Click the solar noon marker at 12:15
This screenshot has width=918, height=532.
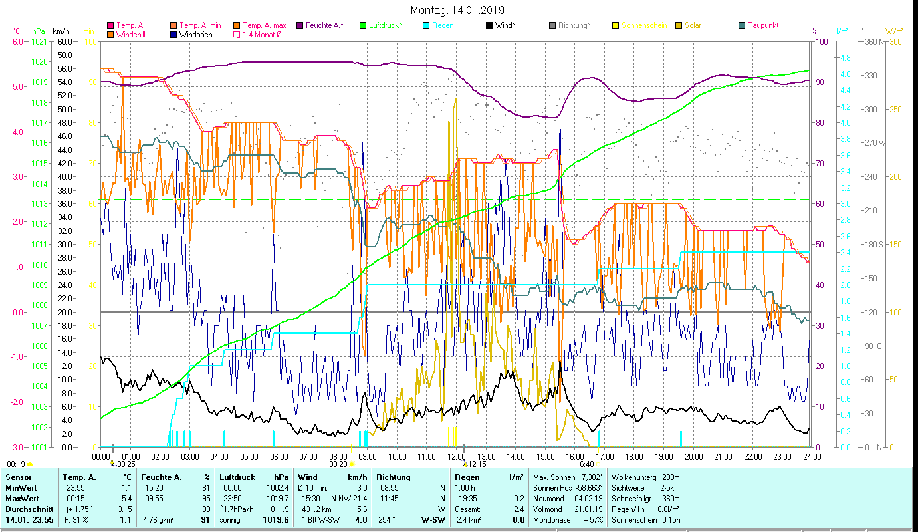pyautogui.click(x=466, y=464)
